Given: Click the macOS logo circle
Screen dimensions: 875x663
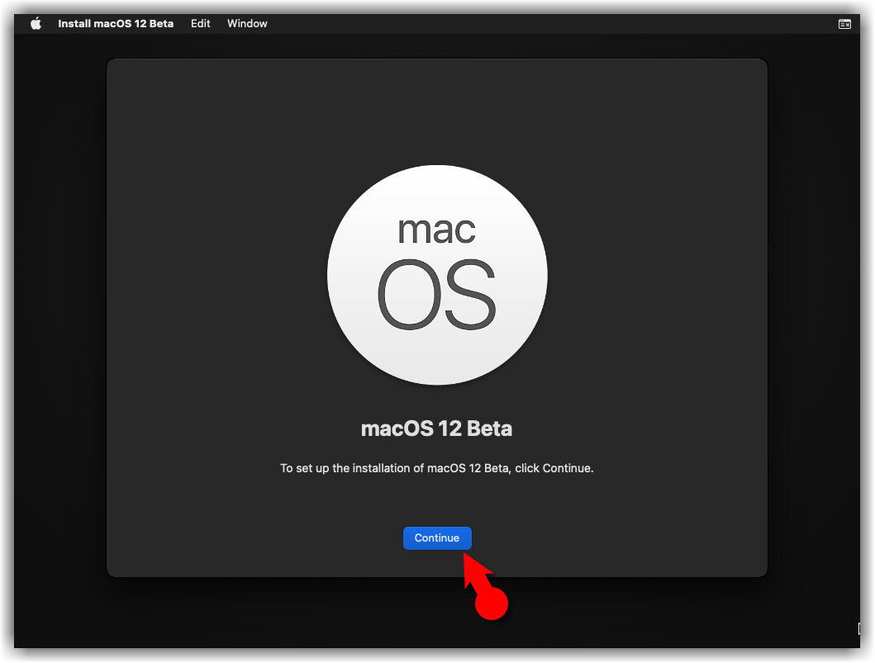Looking at the screenshot, I should [438, 275].
